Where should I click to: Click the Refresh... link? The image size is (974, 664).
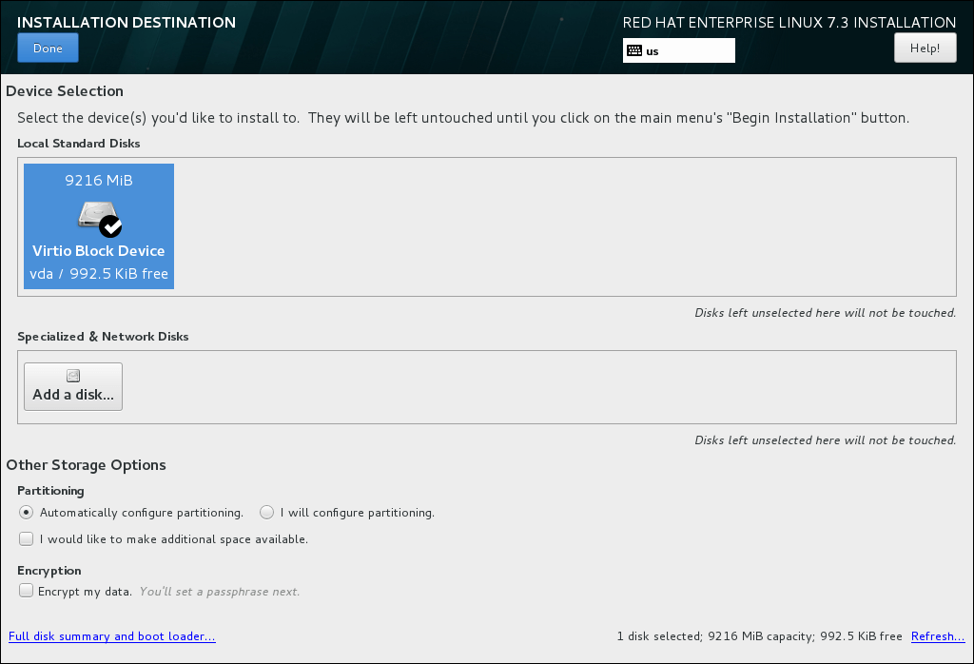(x=938, y=636)
